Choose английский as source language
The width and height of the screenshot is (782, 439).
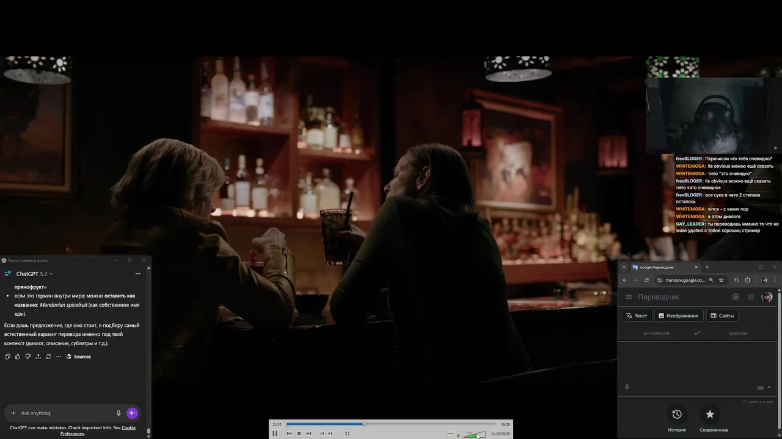(656, 334)
